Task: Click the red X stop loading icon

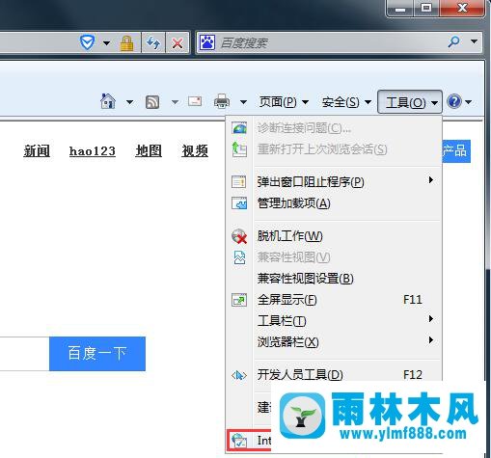Action: point(177,42)
